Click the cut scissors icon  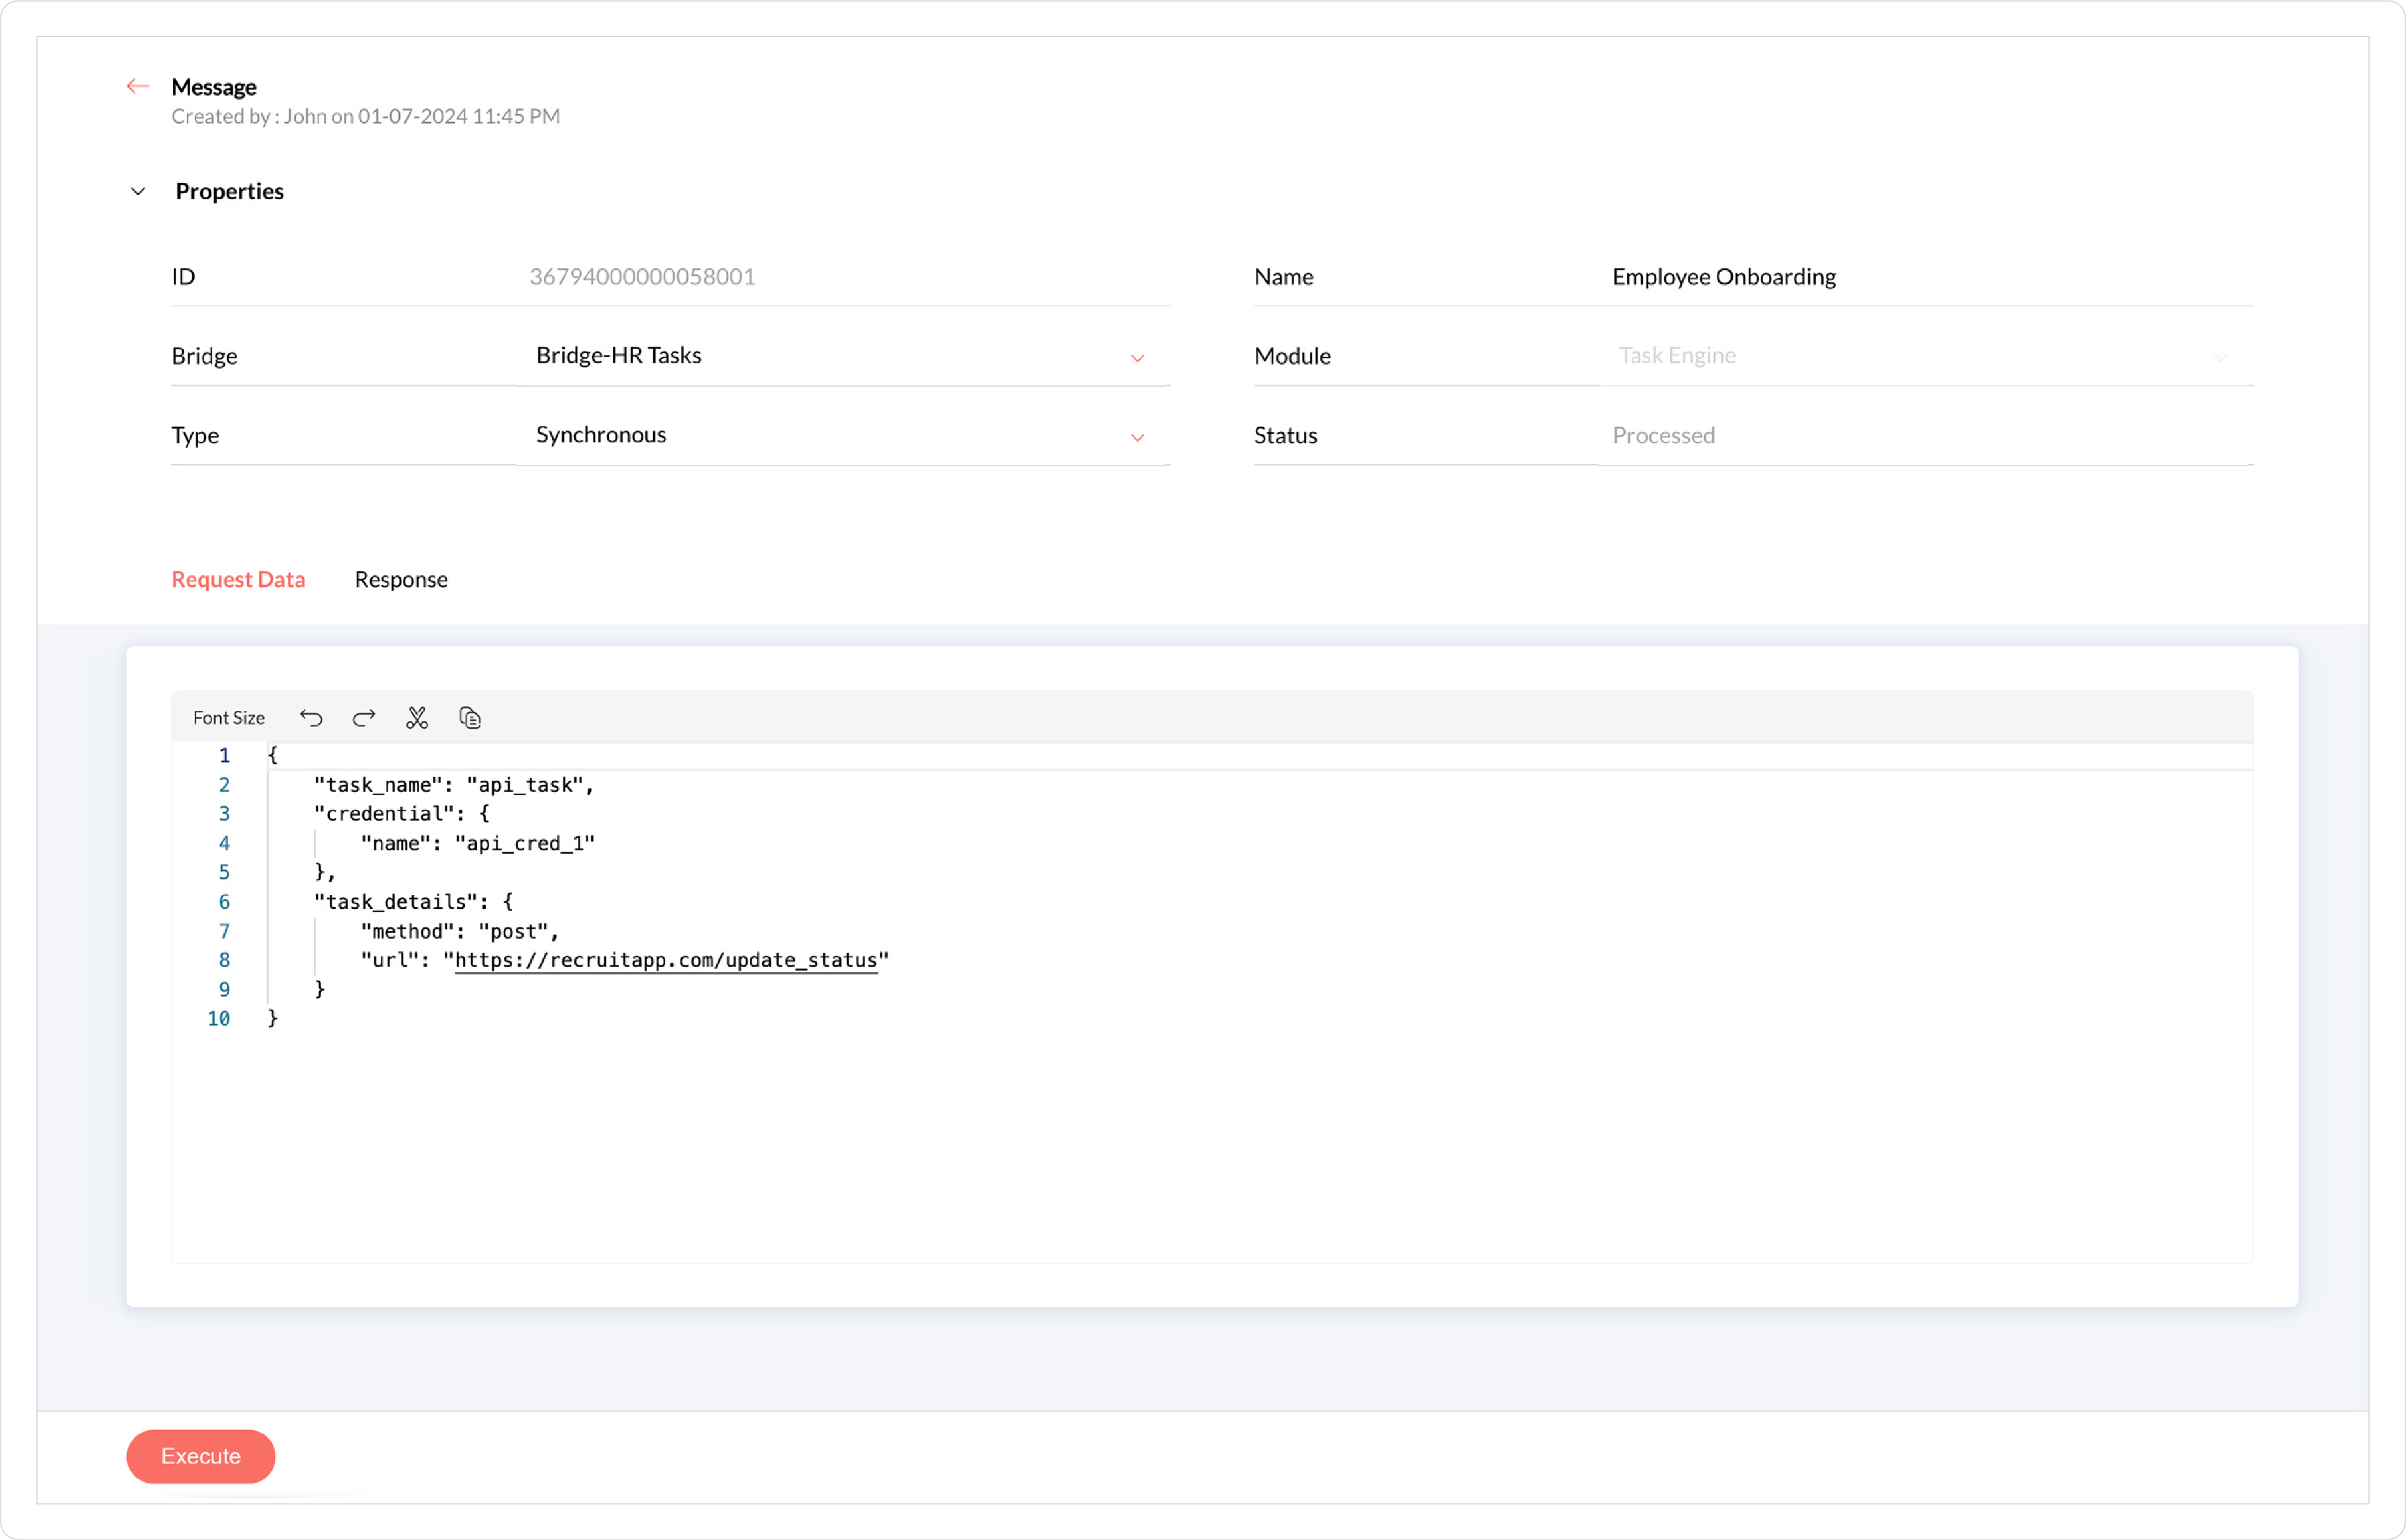point(417,718)
